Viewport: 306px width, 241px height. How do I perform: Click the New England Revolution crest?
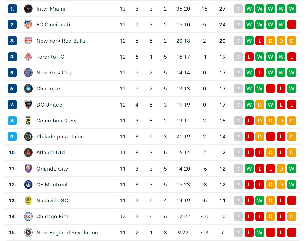coord(28,232)
